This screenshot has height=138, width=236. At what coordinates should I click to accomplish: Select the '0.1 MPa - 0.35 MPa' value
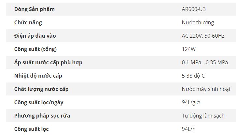click(x=205, y=62)
